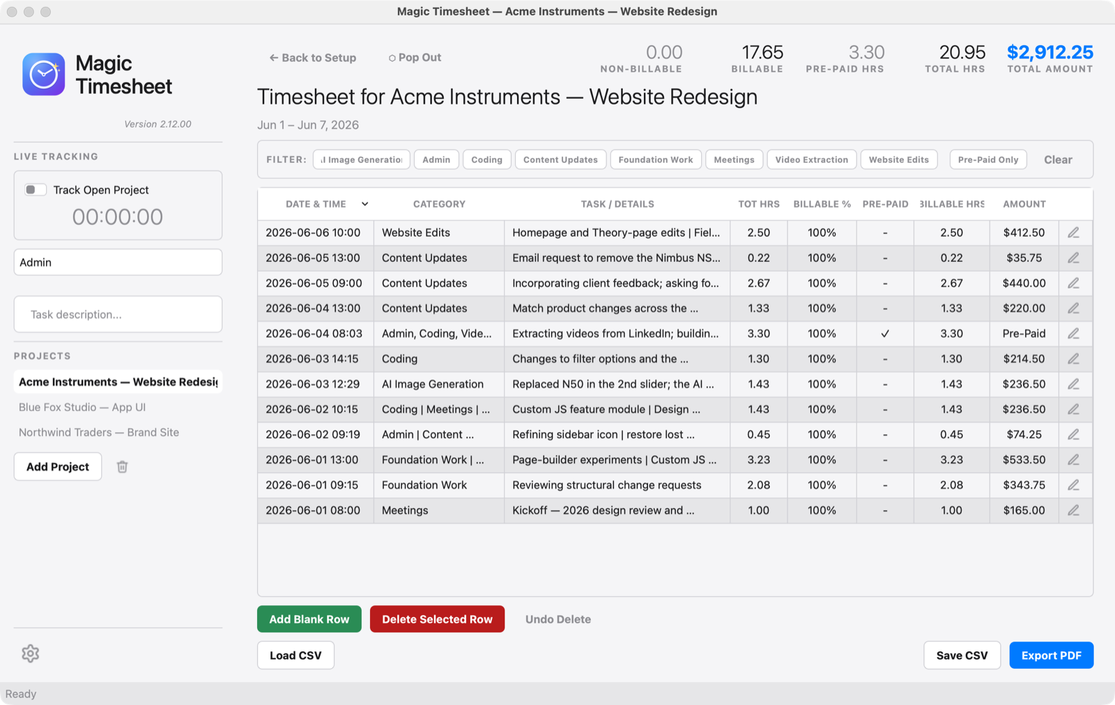Click pencil icon on the $74.25 row
The image size is (1115, 705).
coord(1073,434)
